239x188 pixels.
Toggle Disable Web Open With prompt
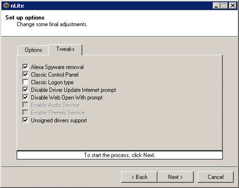[25, 98]
